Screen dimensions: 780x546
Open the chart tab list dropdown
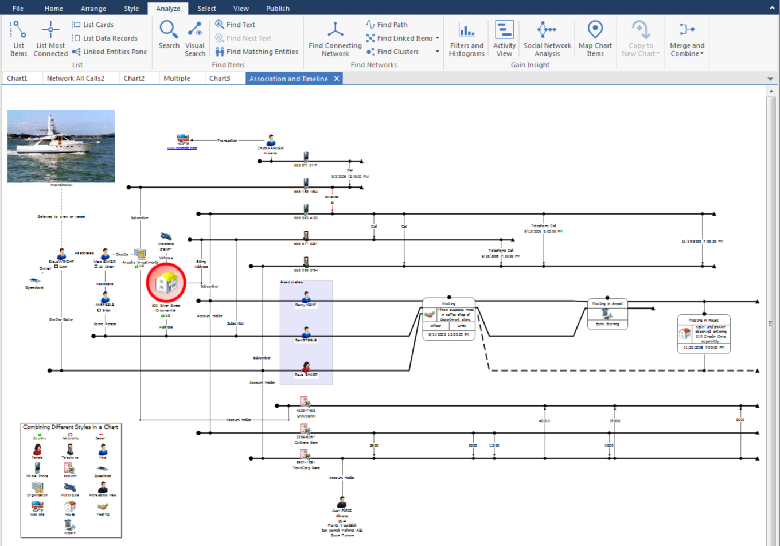pos(770,79)
